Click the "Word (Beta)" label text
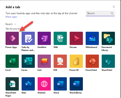 click(x=75, y=93)
